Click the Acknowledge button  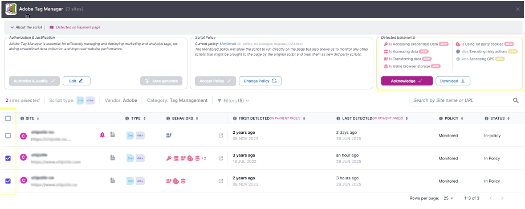(407, 81)
